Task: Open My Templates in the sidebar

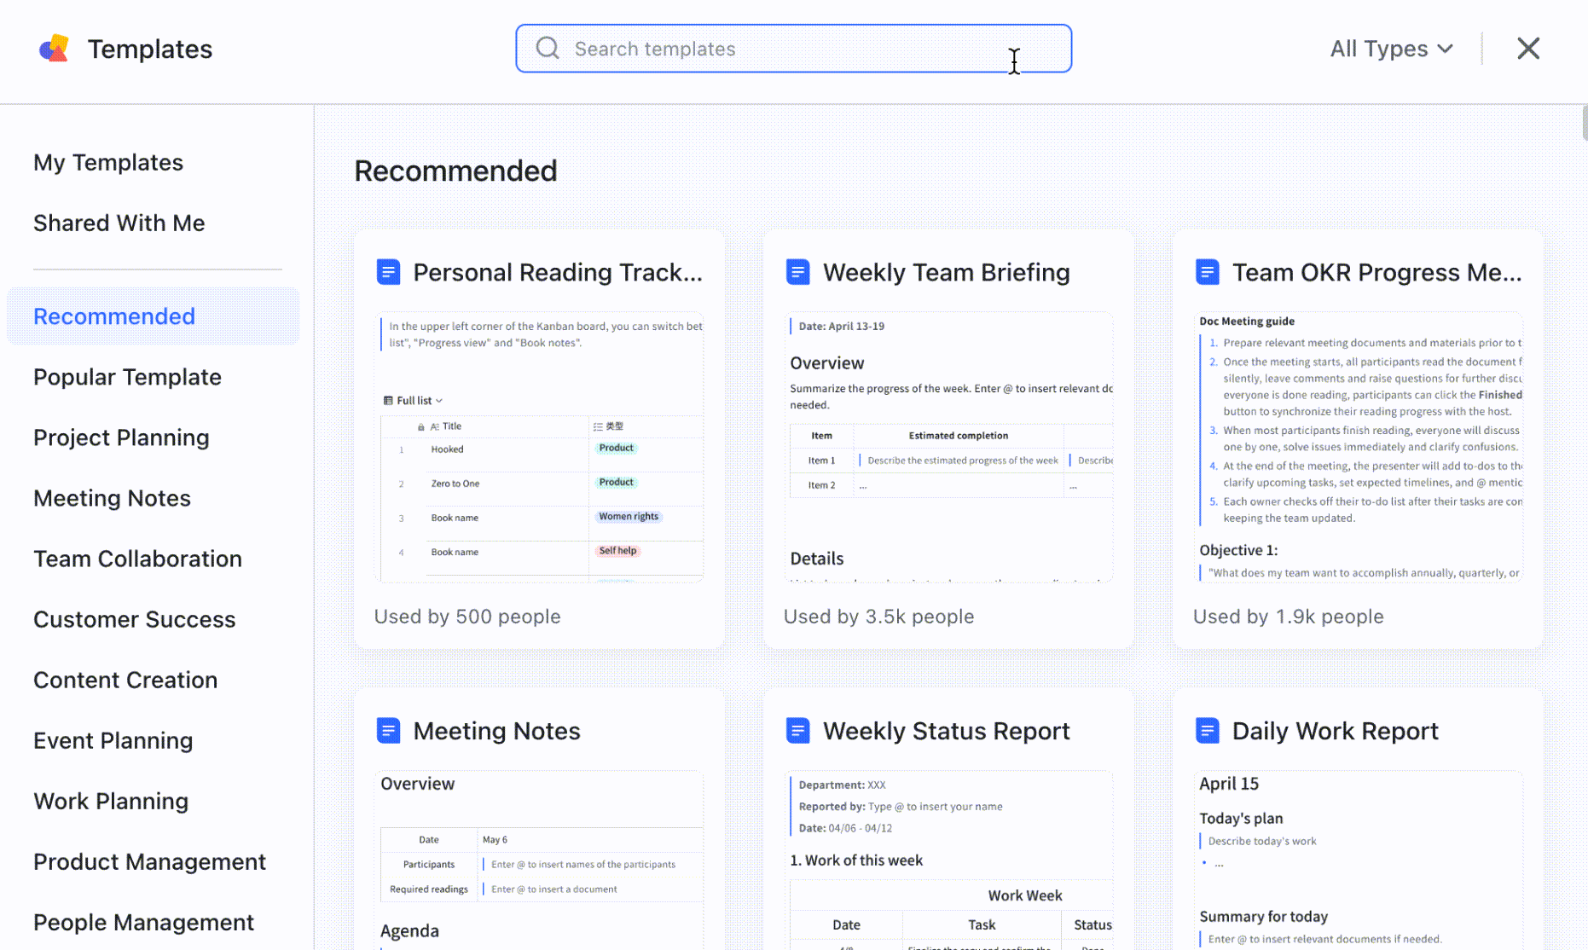Action: point(108,162)
